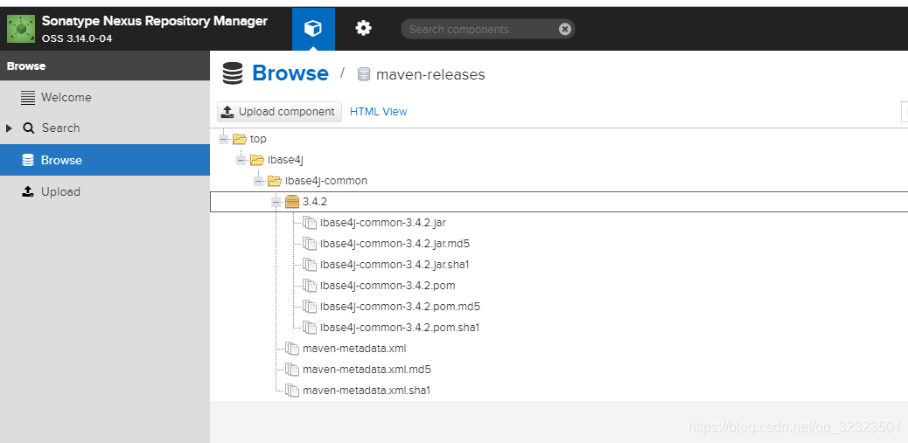Click the Browse database icon in sidebar
The width and height of the screenshot is (908, 443).
pyautogui.click(x=28, y=160)
